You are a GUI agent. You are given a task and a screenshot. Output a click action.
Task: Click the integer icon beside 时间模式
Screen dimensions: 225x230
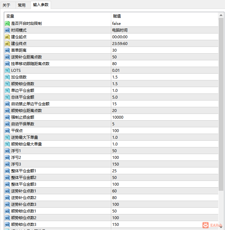point(7,30)
